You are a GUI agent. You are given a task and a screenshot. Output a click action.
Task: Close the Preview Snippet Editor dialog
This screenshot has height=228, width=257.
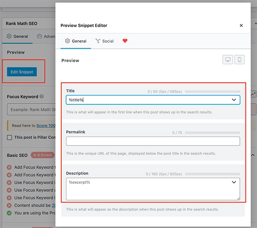(x=241, y=26)
